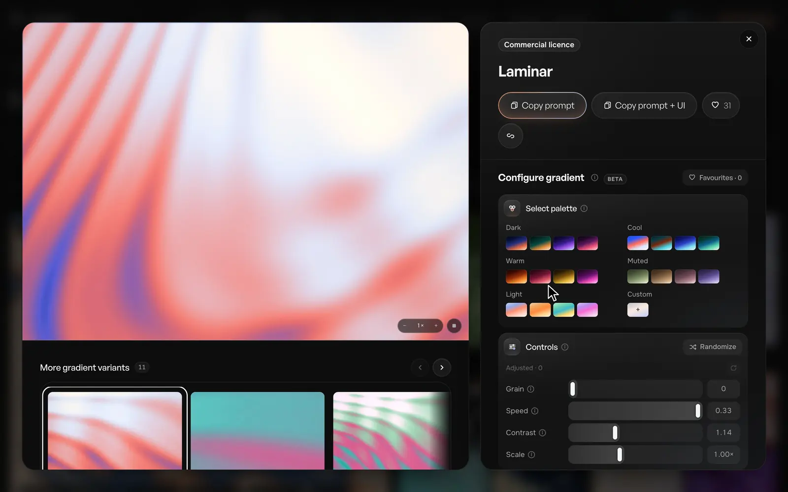Select the second Cool palette swatch
This screenshot has width=788, height=492.
(661, 243)
